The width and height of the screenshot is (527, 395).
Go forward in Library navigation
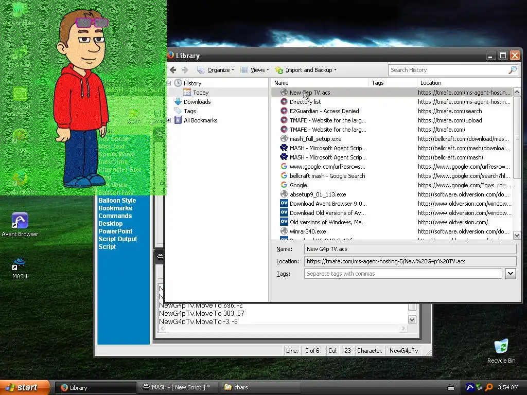[x=185, y=70]
